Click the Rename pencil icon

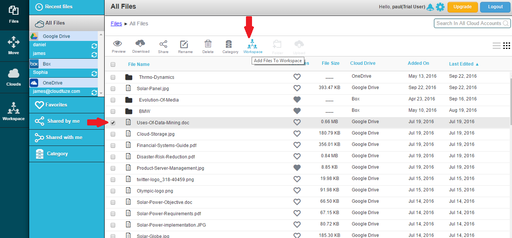point(185,44)
